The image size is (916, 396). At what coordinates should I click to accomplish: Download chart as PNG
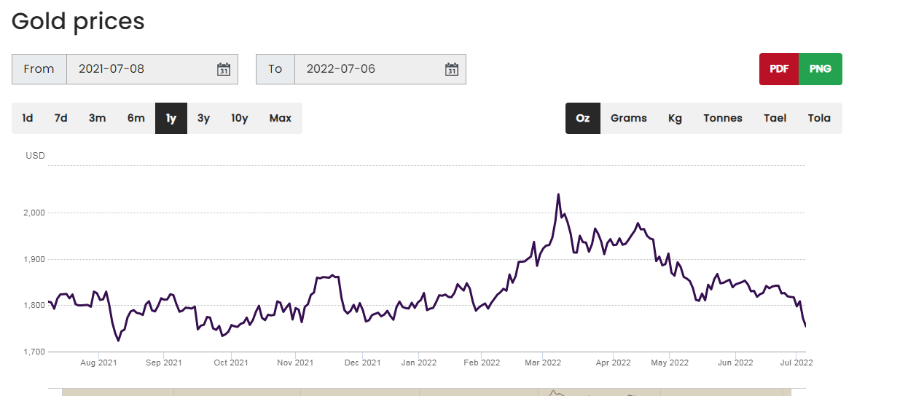point(821,69)
